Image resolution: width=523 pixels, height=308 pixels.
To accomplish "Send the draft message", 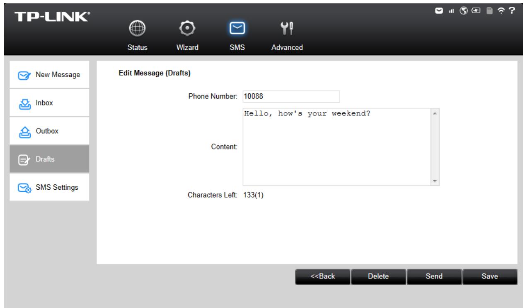I will coord(434,276).
